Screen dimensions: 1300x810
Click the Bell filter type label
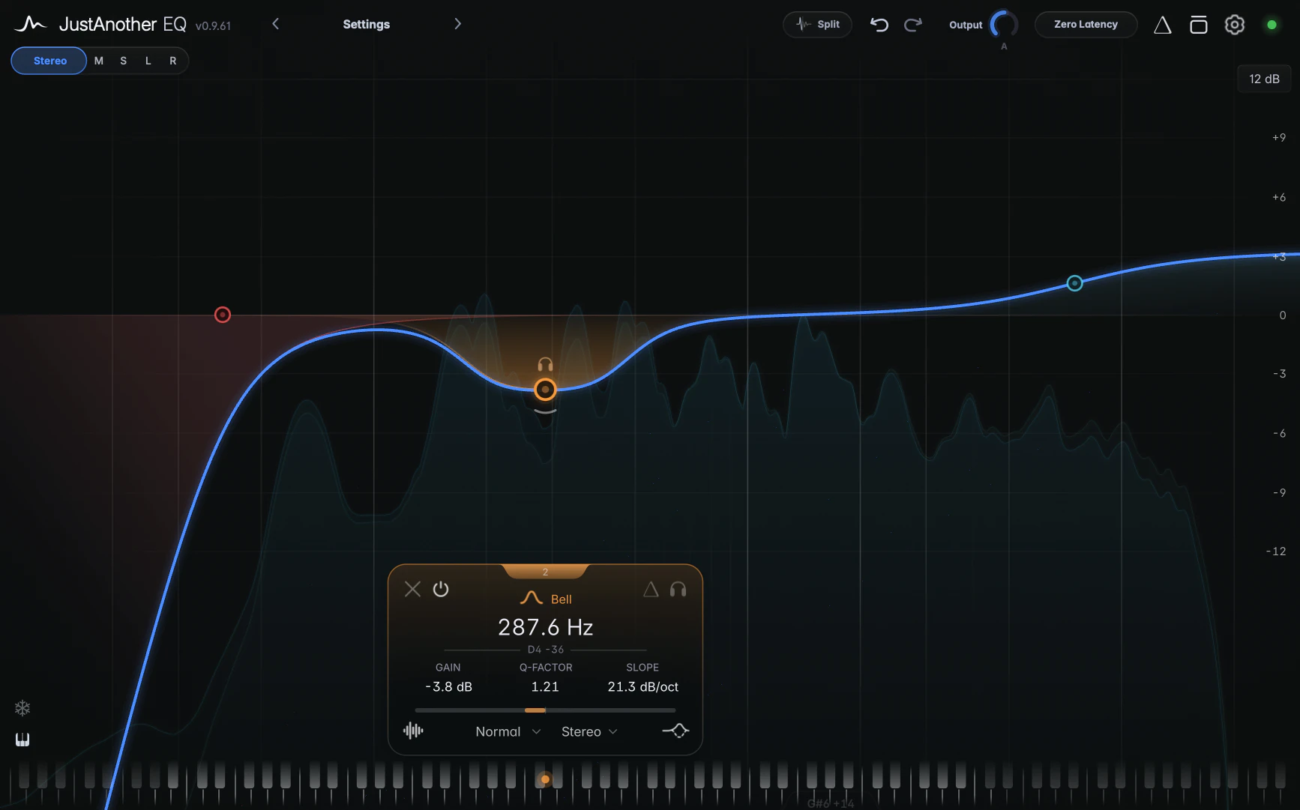click(561, 599)
